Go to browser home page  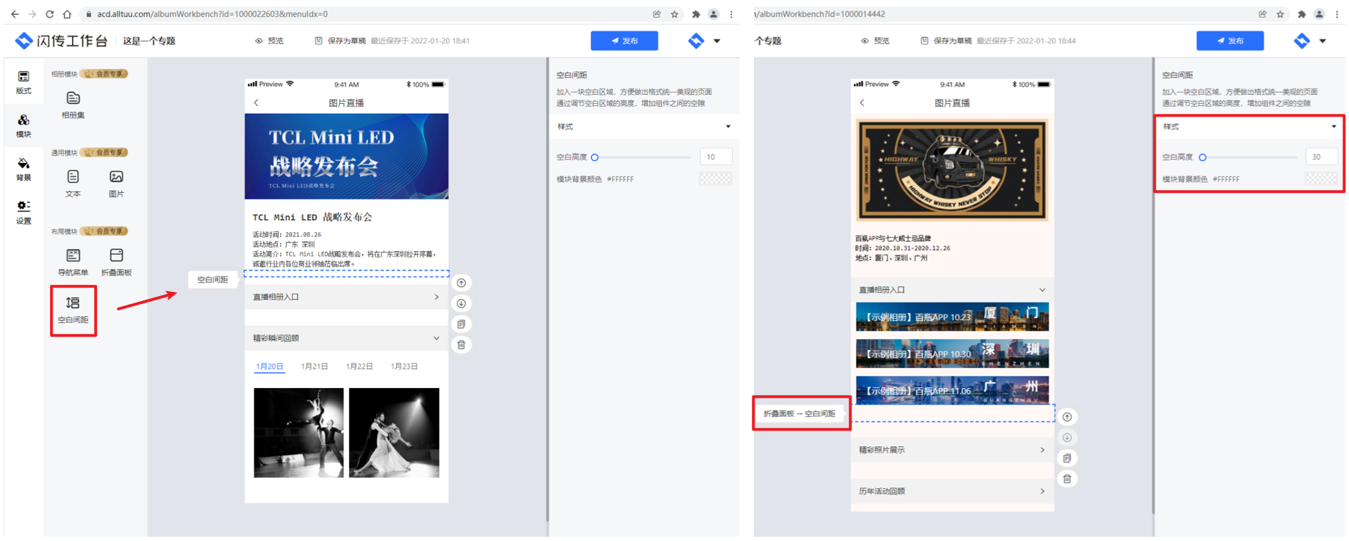[x=67, y=14]
